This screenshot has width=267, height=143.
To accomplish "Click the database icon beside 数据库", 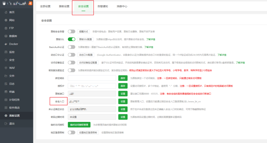I will coord(6,36).
